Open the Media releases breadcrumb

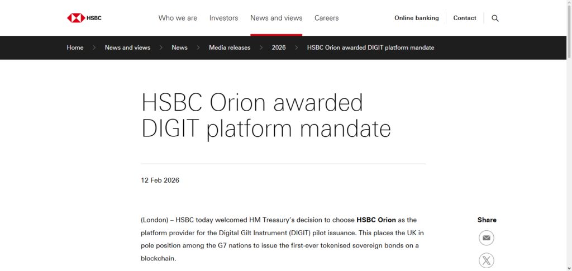click(230, 47)
